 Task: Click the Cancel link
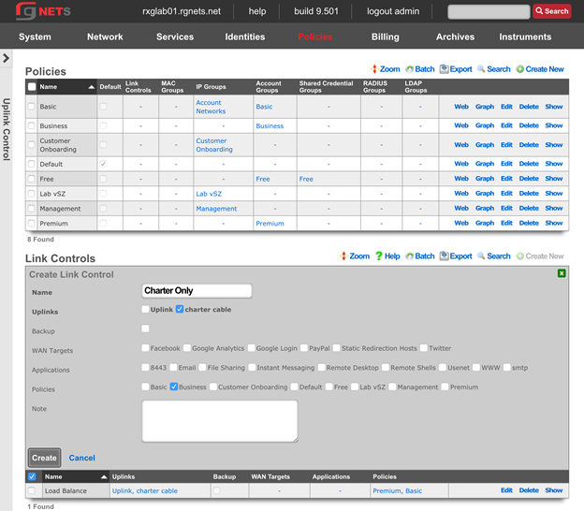click(x=82, y=458)
